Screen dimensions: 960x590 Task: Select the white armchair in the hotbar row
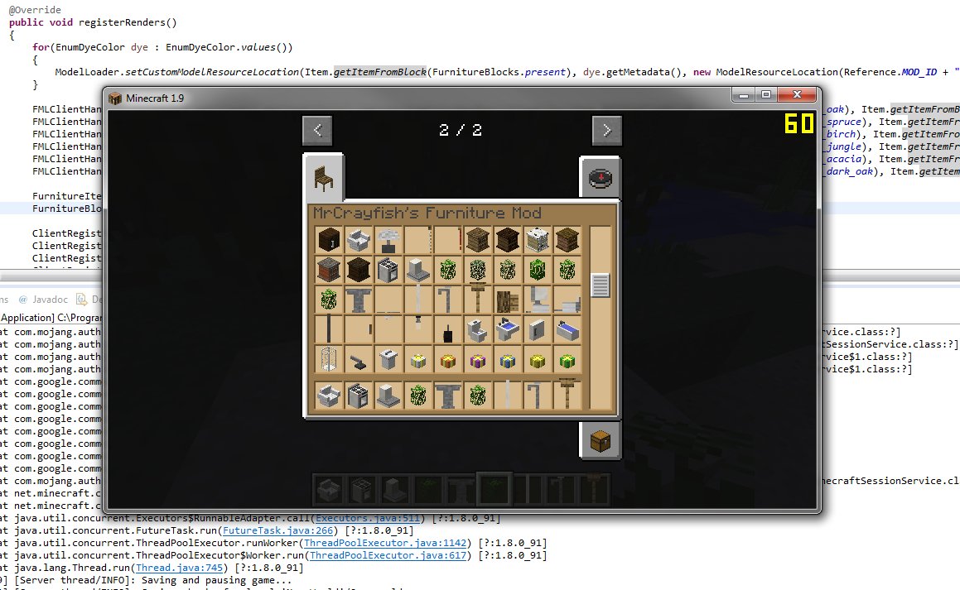[328, 395]
